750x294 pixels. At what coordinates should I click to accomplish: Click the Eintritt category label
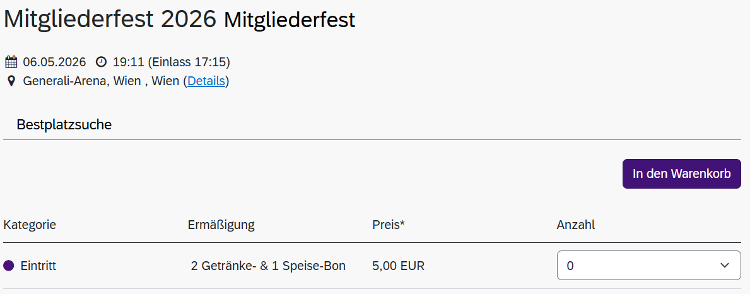pyautogui.click(x=38, y=266)
